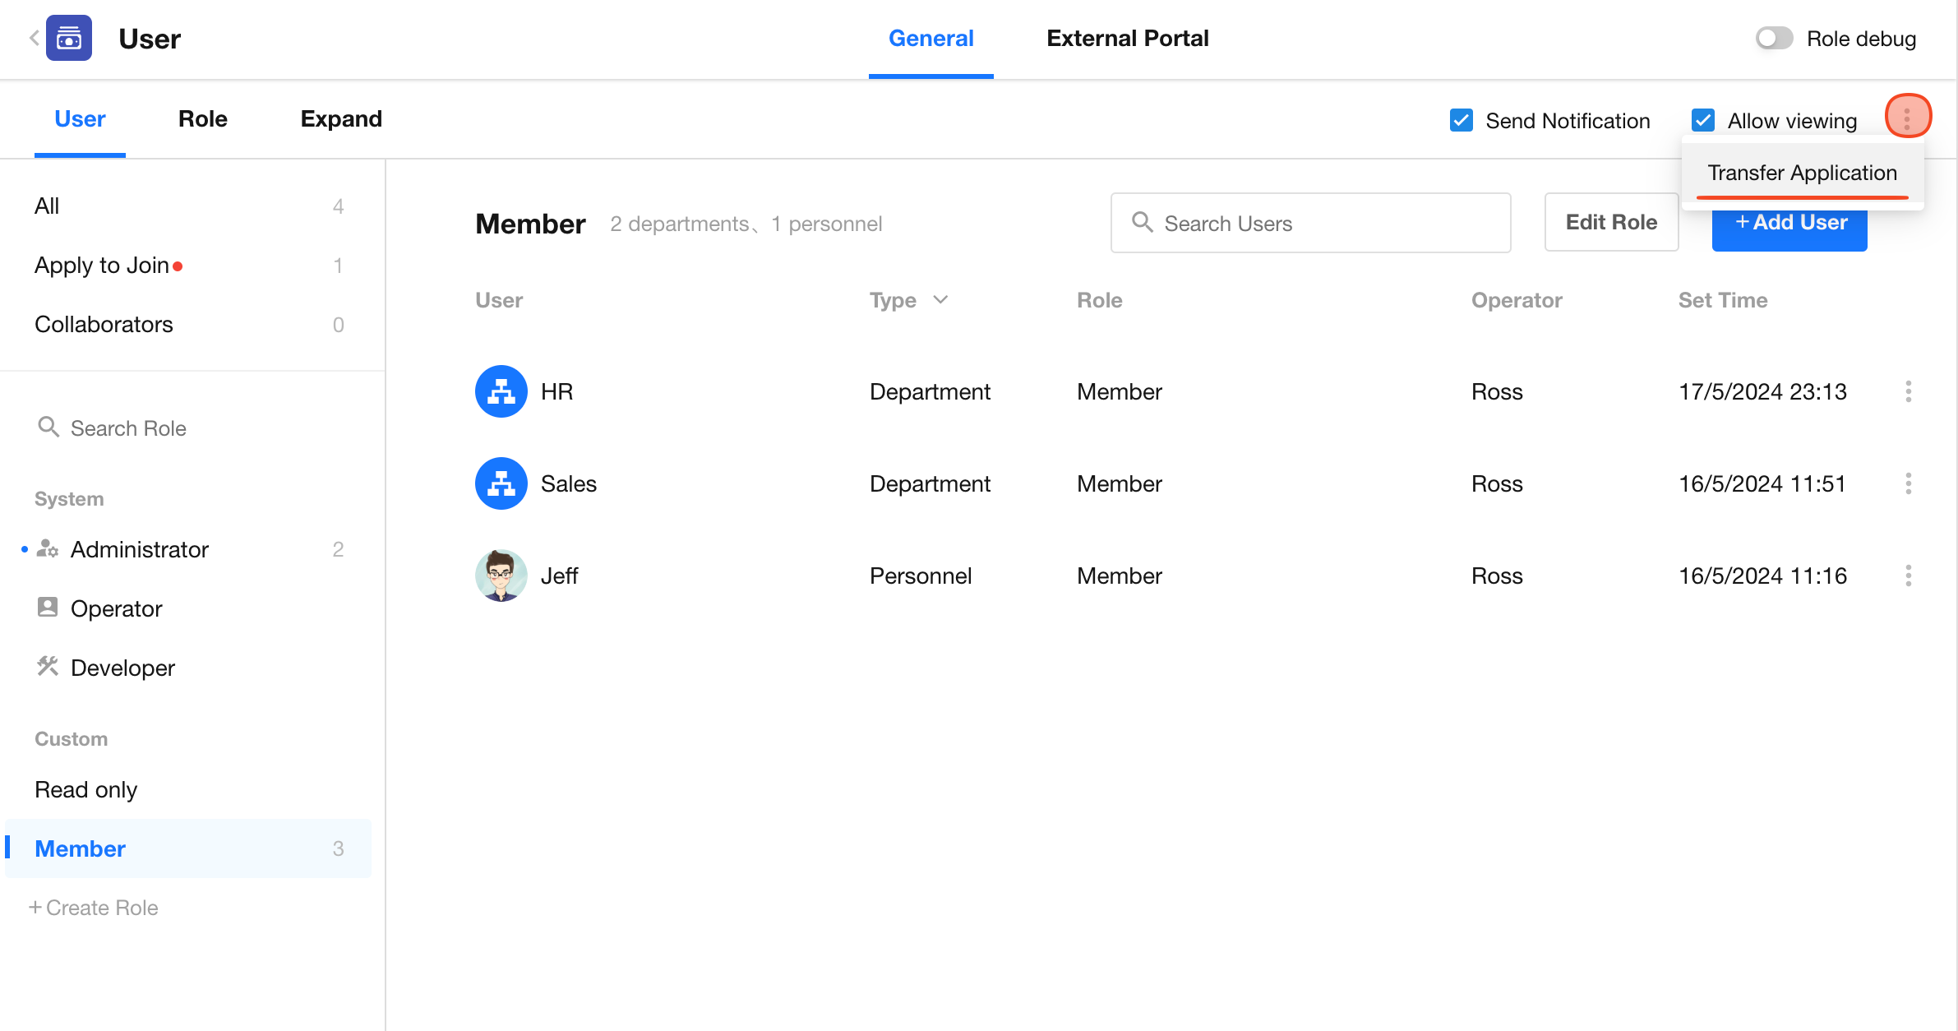
Task: Toggle the Role debug switch
Action: [x=1774, y=39]
